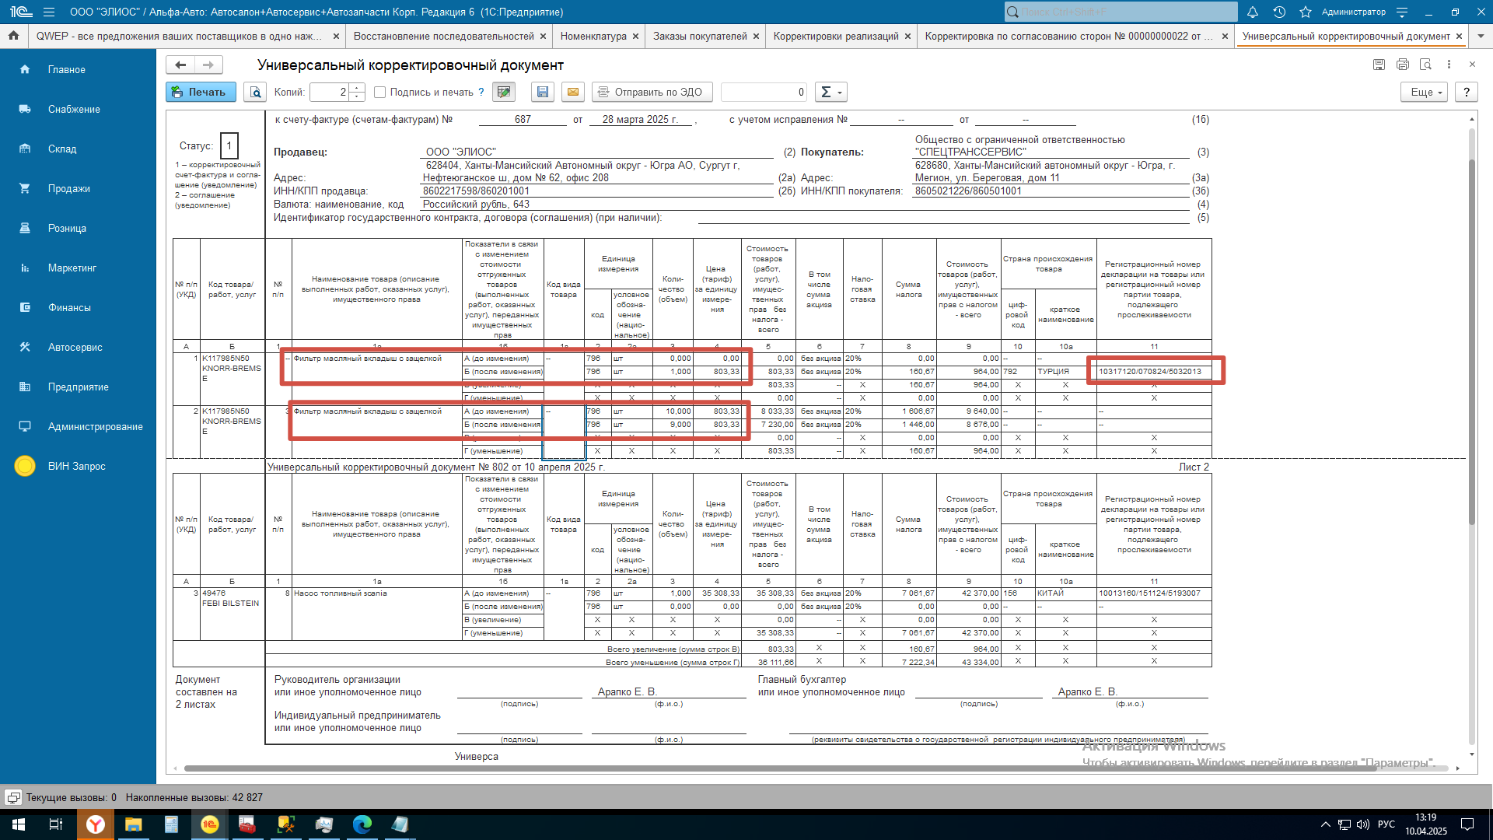
Task: Click Отправить по ЭДО button
Action: [x=651, y=92]
